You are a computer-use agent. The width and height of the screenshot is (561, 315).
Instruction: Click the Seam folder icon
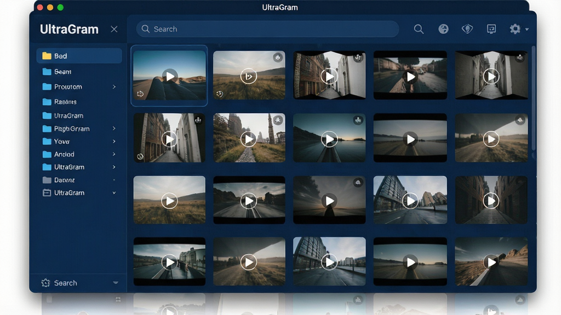click(x=47, y=72)
